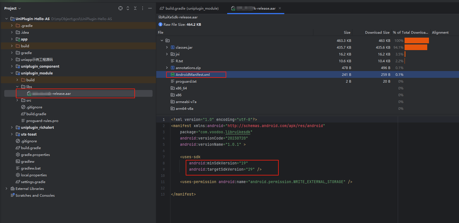459x223 pixels.
Task: Open the Project view dropdown
Action: 12,8
